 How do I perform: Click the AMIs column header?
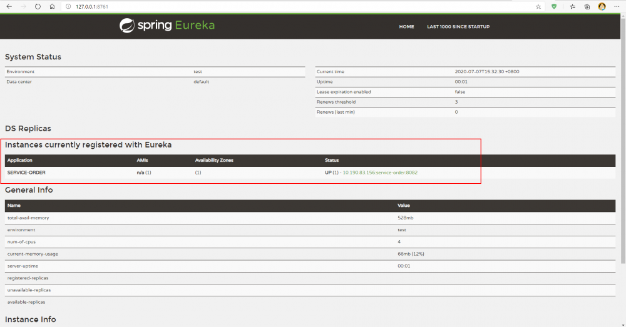pyautogui.click(x=142, y=160)
